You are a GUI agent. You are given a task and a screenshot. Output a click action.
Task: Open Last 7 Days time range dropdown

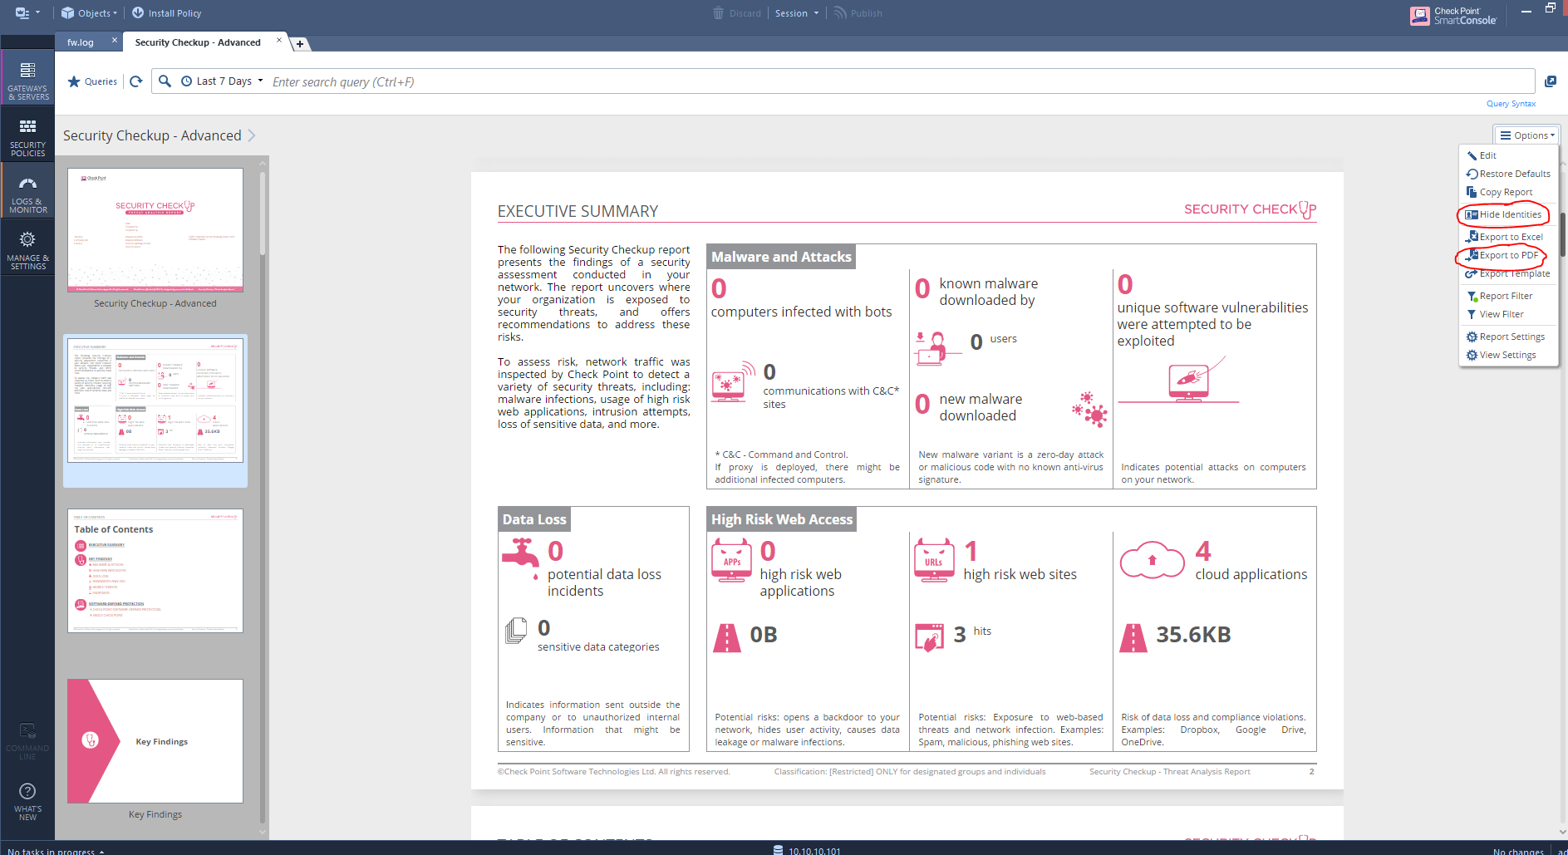(x=222, y=81)
